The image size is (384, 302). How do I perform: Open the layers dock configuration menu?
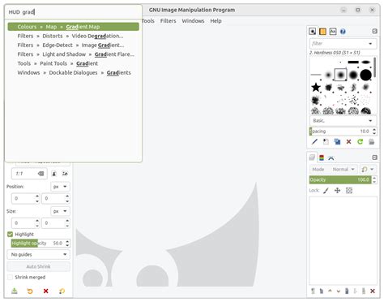[x=374, y=157]
